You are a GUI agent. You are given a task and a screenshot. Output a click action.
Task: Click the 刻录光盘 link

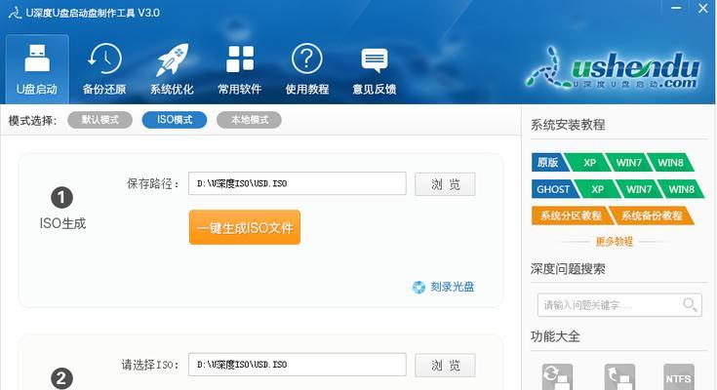[x=453, y=287]
